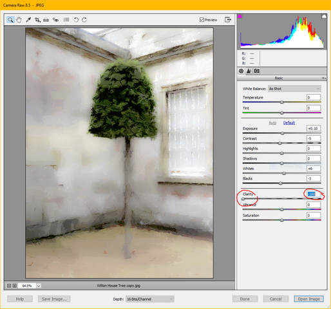Open the White Balance dropdown
331x309 pixels.
click(294, 89)
